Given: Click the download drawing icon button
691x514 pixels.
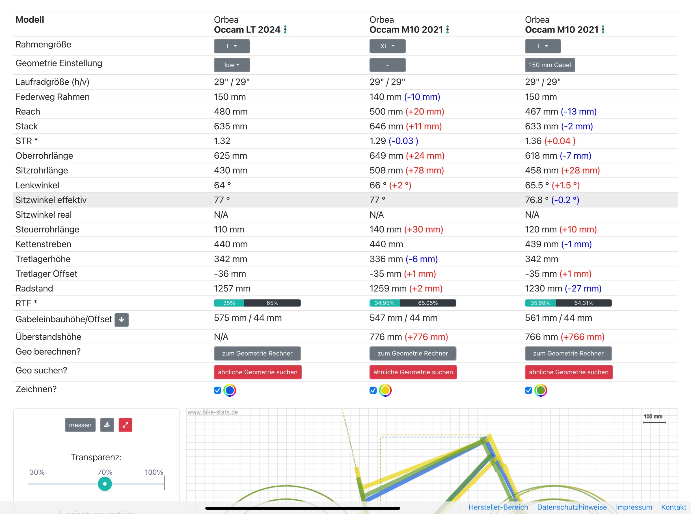Looking at the screenshot, I should 107,425.
